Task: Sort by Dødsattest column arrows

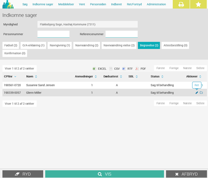Action: point(121,77)
